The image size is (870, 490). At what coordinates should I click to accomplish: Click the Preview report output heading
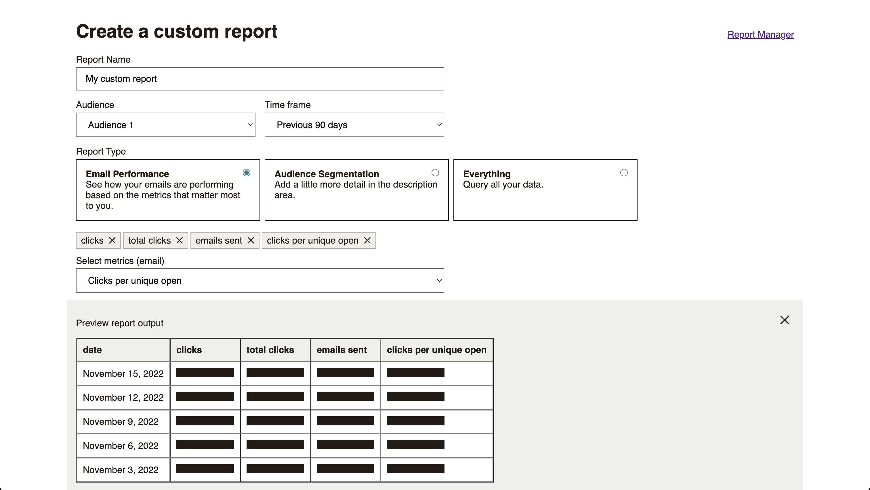[x=120, y=323]
